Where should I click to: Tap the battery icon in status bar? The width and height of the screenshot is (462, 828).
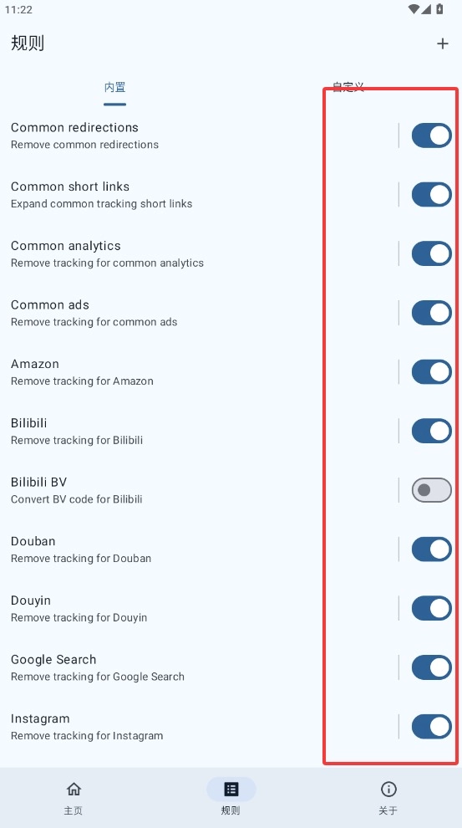point(439,9)
